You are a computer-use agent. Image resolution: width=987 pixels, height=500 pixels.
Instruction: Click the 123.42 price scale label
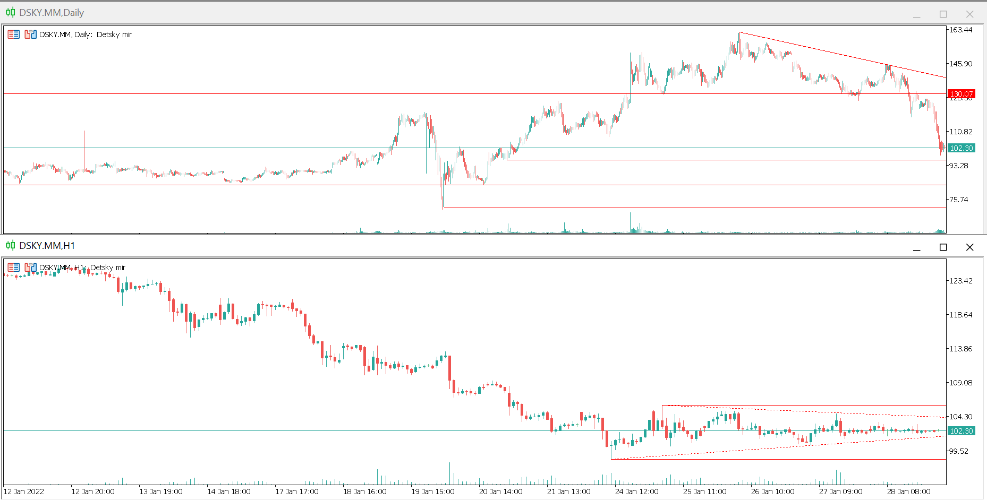pos(961,281)
